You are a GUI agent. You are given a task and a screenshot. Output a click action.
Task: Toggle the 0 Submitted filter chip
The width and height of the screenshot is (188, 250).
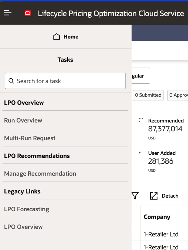(x=148, y=95)
